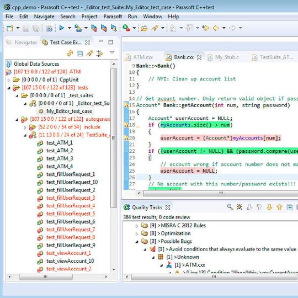The width and height of the screenshot is (298, 298).
Task: Switch to the Navigator tab
Action: pos(22,42)
